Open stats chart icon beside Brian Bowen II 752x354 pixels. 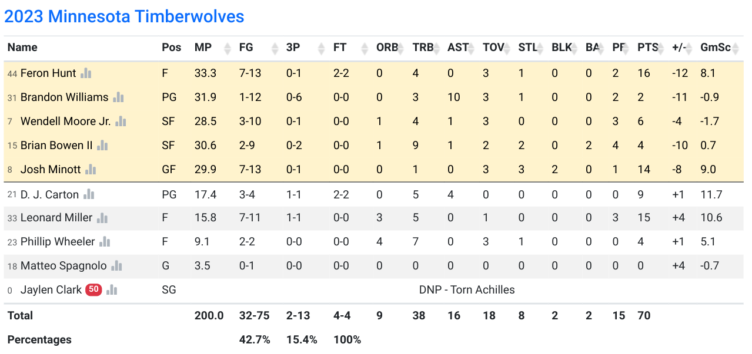102,145
